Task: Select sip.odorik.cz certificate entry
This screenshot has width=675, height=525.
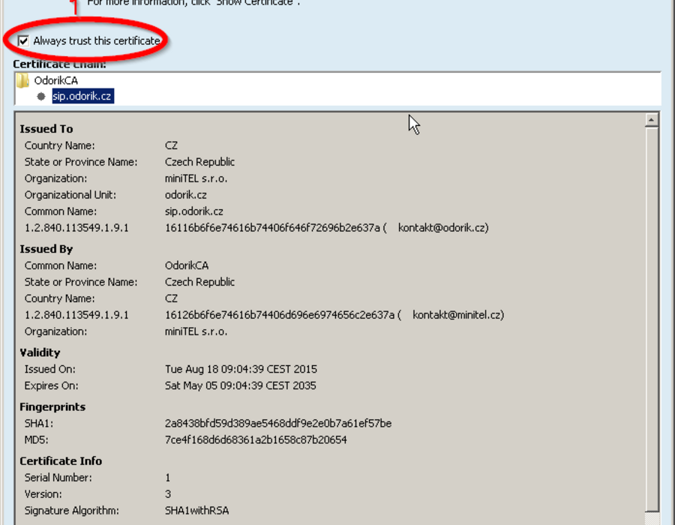Action: click(82, 96)
